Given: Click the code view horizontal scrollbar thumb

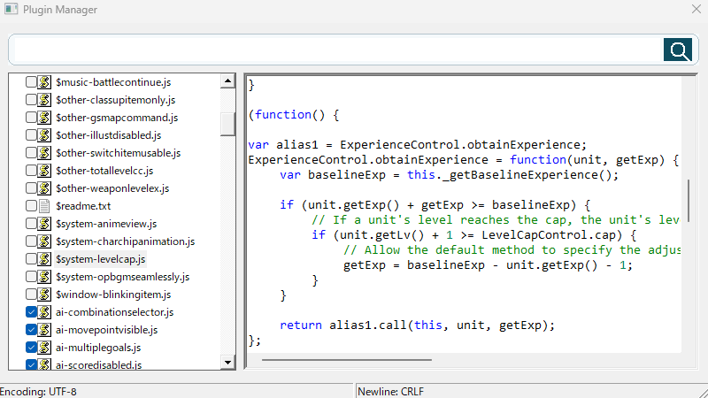Looking at the screenshot, I should [346, 360].
